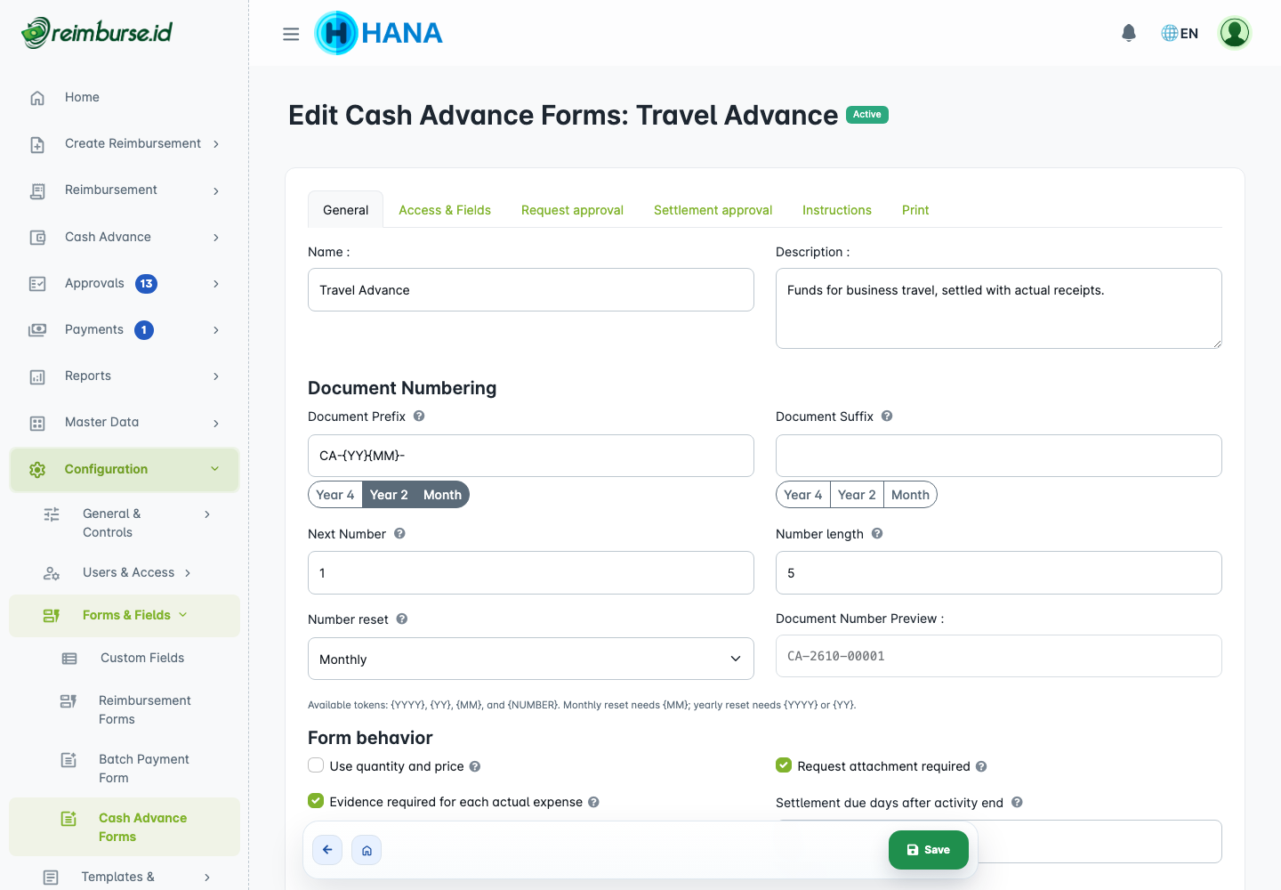Show Number length help icon
1281x890 pixels.
877,533
